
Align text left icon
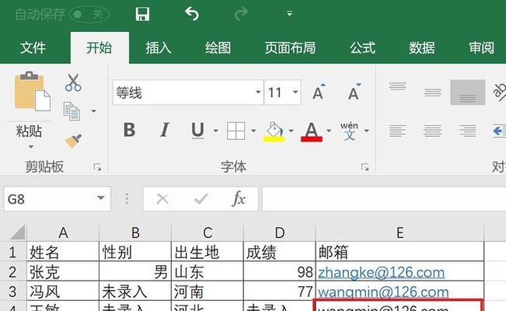tap(398, 131)
